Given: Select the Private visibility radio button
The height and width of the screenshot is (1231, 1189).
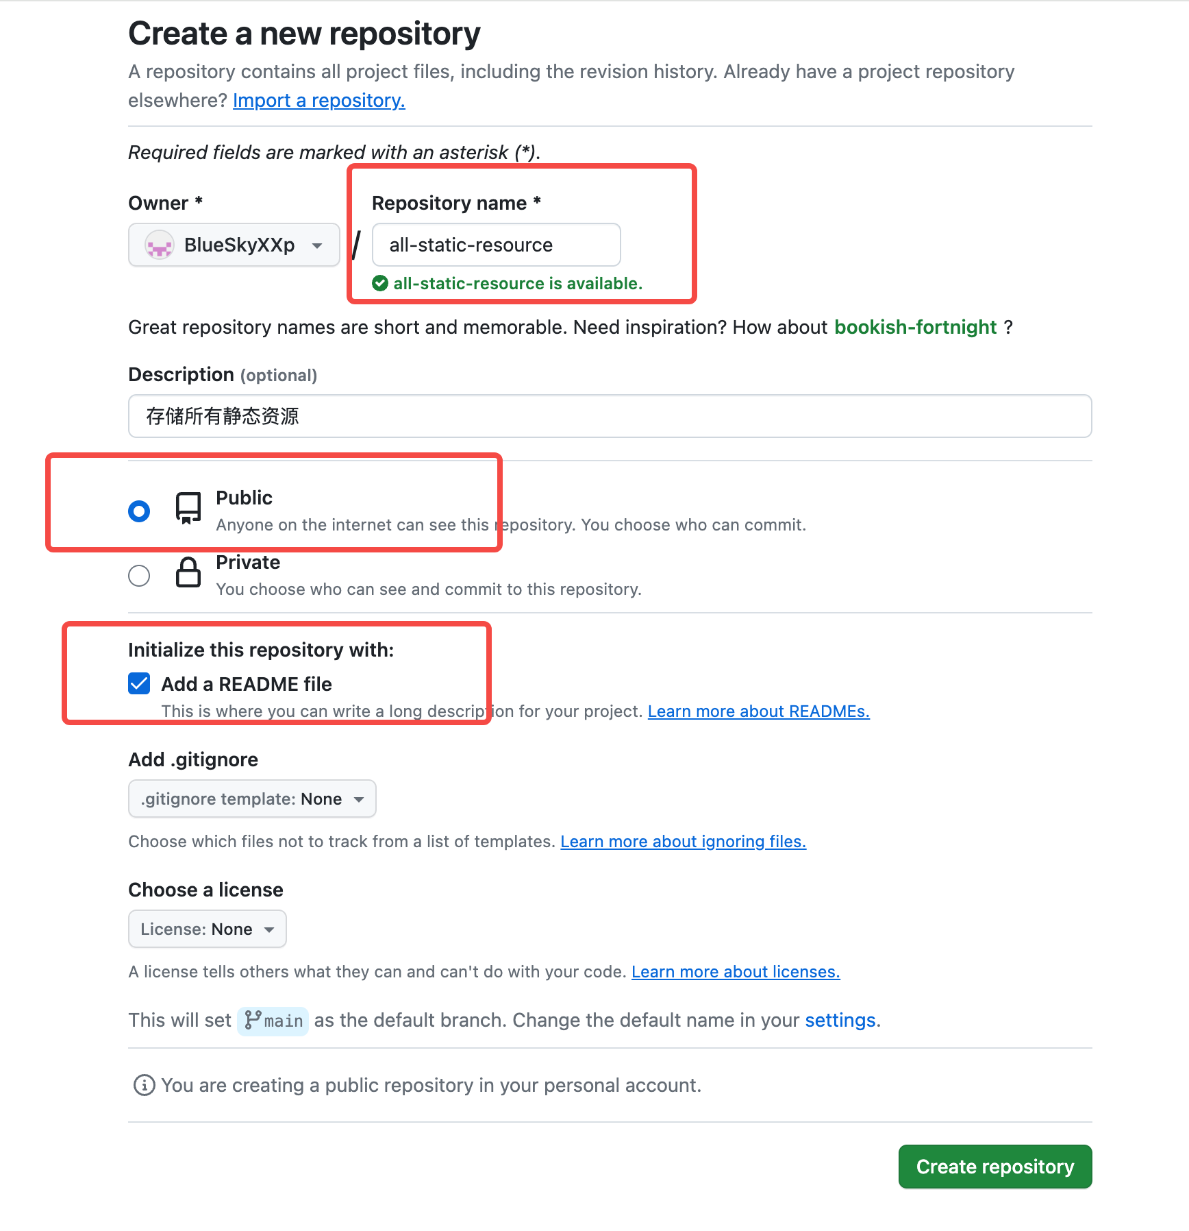Looking at the screenshot, I should pyautogui.click(x=139, y=576).
